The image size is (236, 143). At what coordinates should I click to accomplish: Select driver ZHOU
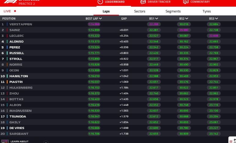coord(14,93)
